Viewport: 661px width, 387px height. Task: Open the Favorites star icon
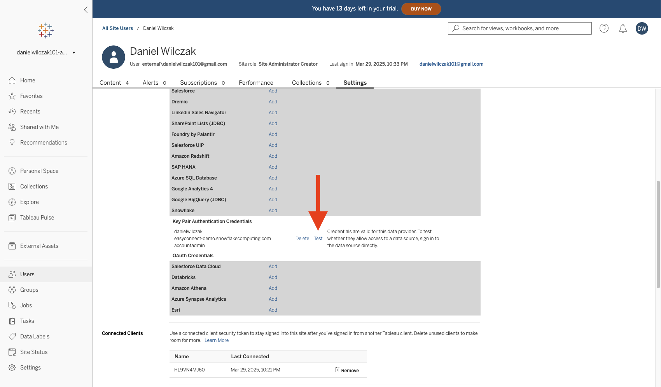pyautogui.click(x=12, y=96)
